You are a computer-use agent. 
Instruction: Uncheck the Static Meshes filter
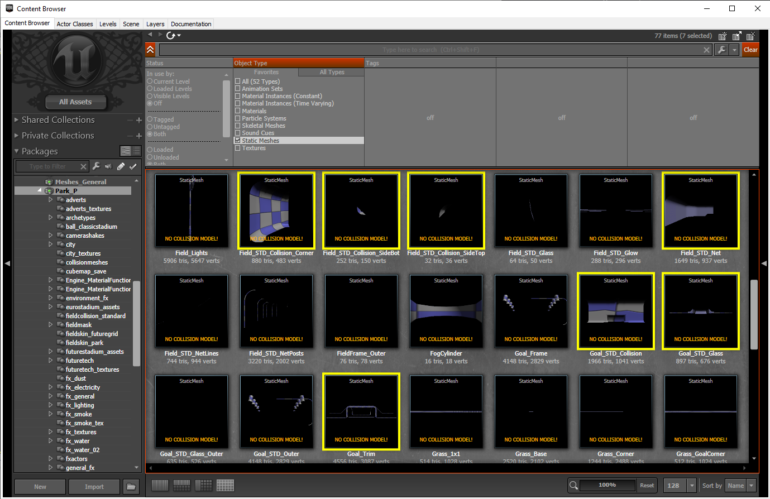[238, 140]
